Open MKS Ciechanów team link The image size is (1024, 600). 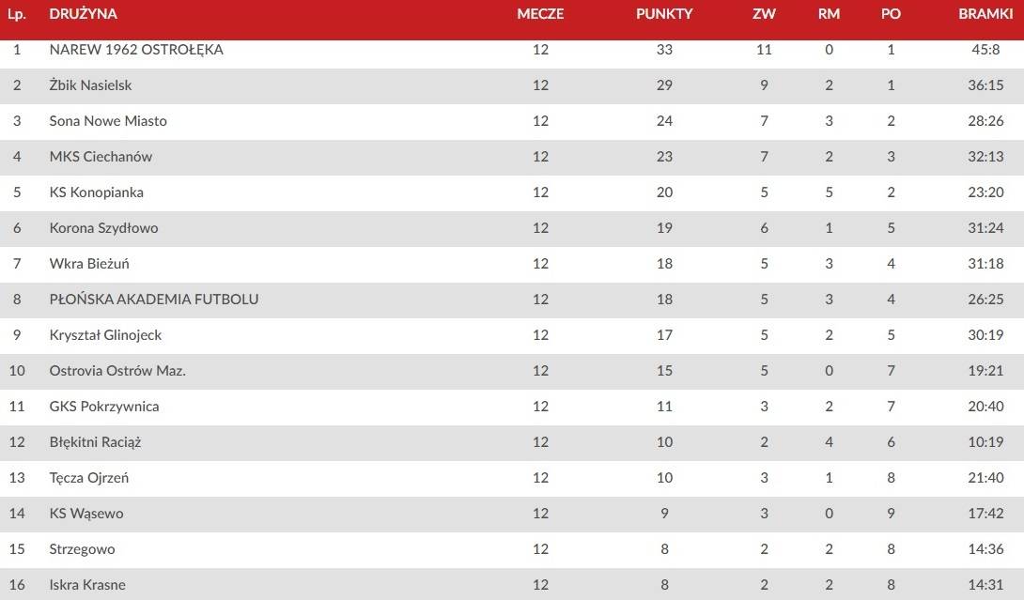[101, 157]
